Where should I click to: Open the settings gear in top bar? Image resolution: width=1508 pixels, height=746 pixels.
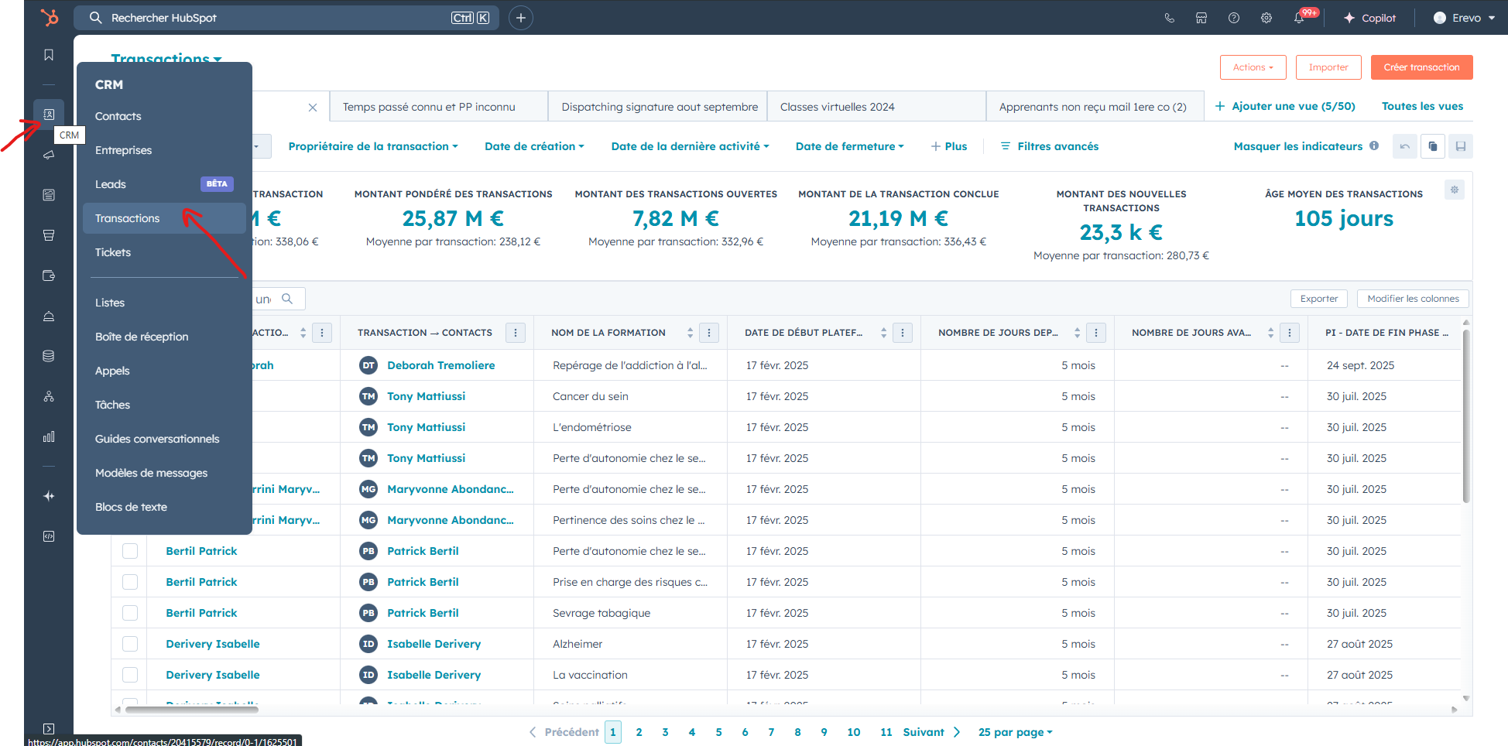[1266, 18]
